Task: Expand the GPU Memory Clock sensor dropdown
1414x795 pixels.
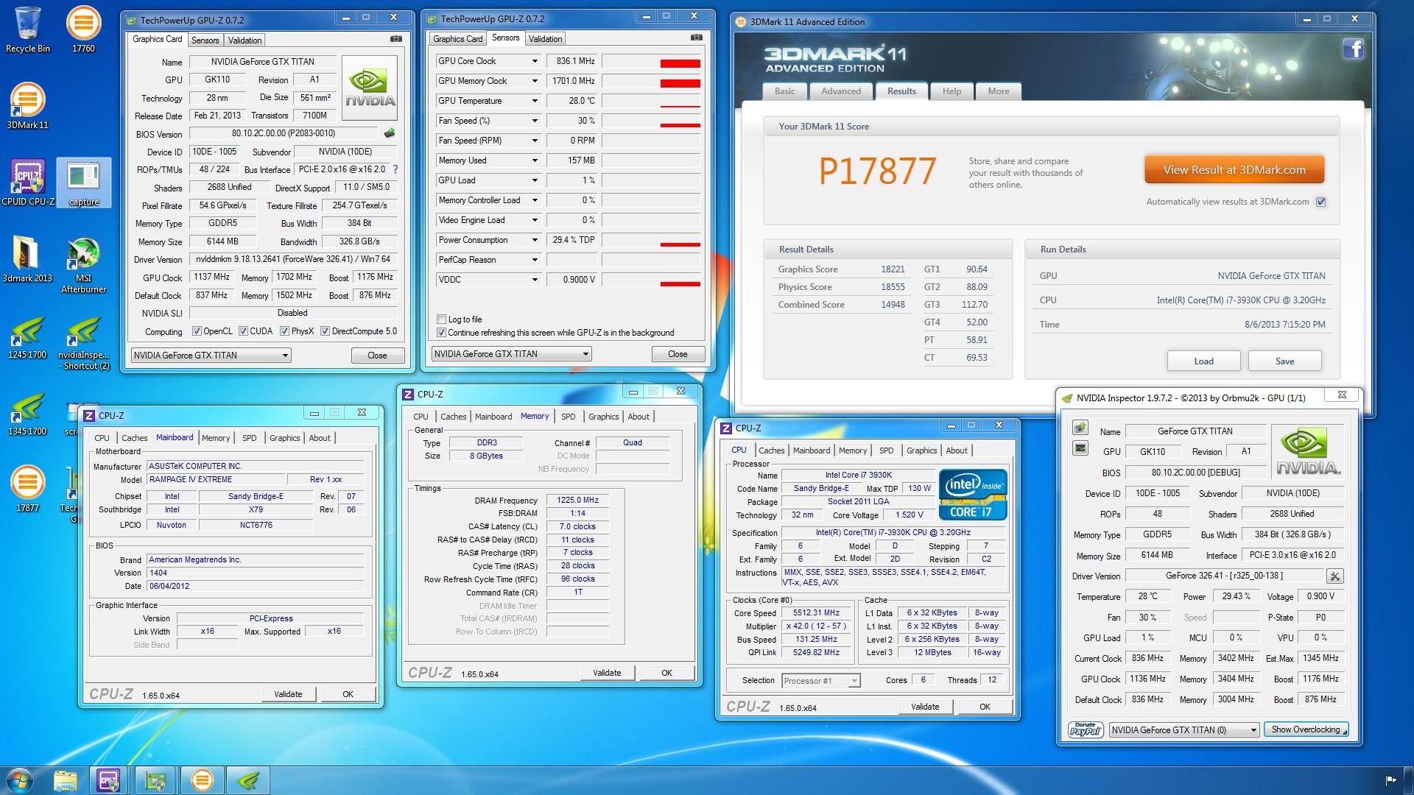Action: tap(535, 81)
